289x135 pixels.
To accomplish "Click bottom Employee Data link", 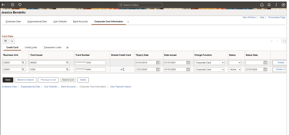I will point(9,87).
